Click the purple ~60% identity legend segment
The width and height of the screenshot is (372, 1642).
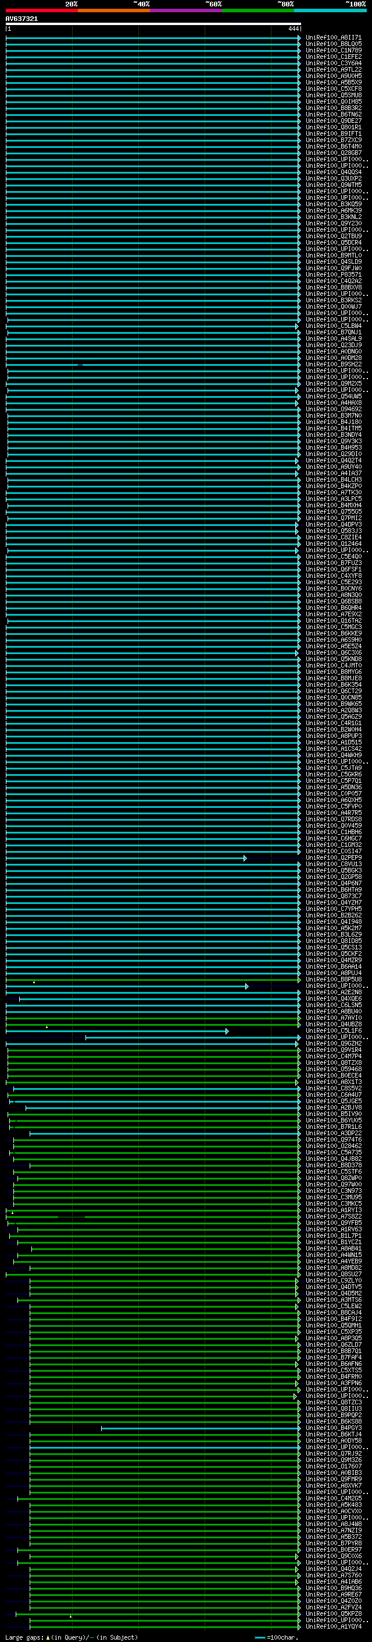click(x=187, y=11)
